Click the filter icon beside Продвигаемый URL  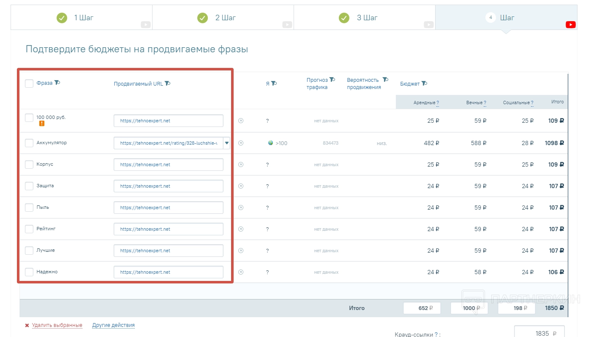pyautogui.click(x=167, y=83)
